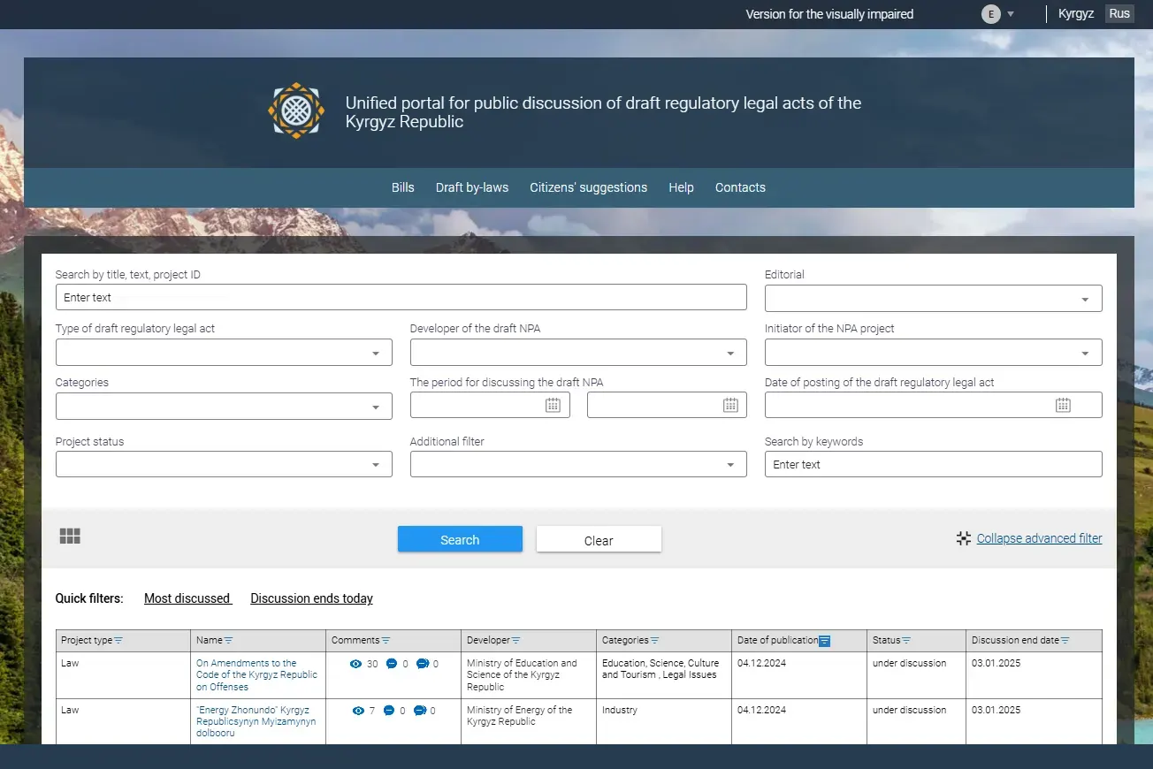Viewport: 1153px width, 769px height.
Task: Click Developer column filter icon
Action: pos(516,640)
